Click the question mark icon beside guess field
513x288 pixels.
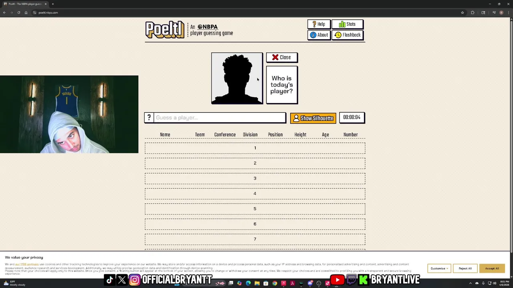(149, 118)
